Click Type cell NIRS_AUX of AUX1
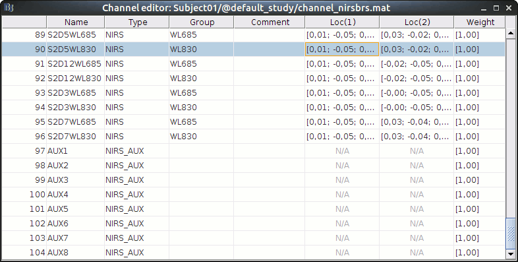The height and width of the screenshot is (262, 518). coord(137,151)
